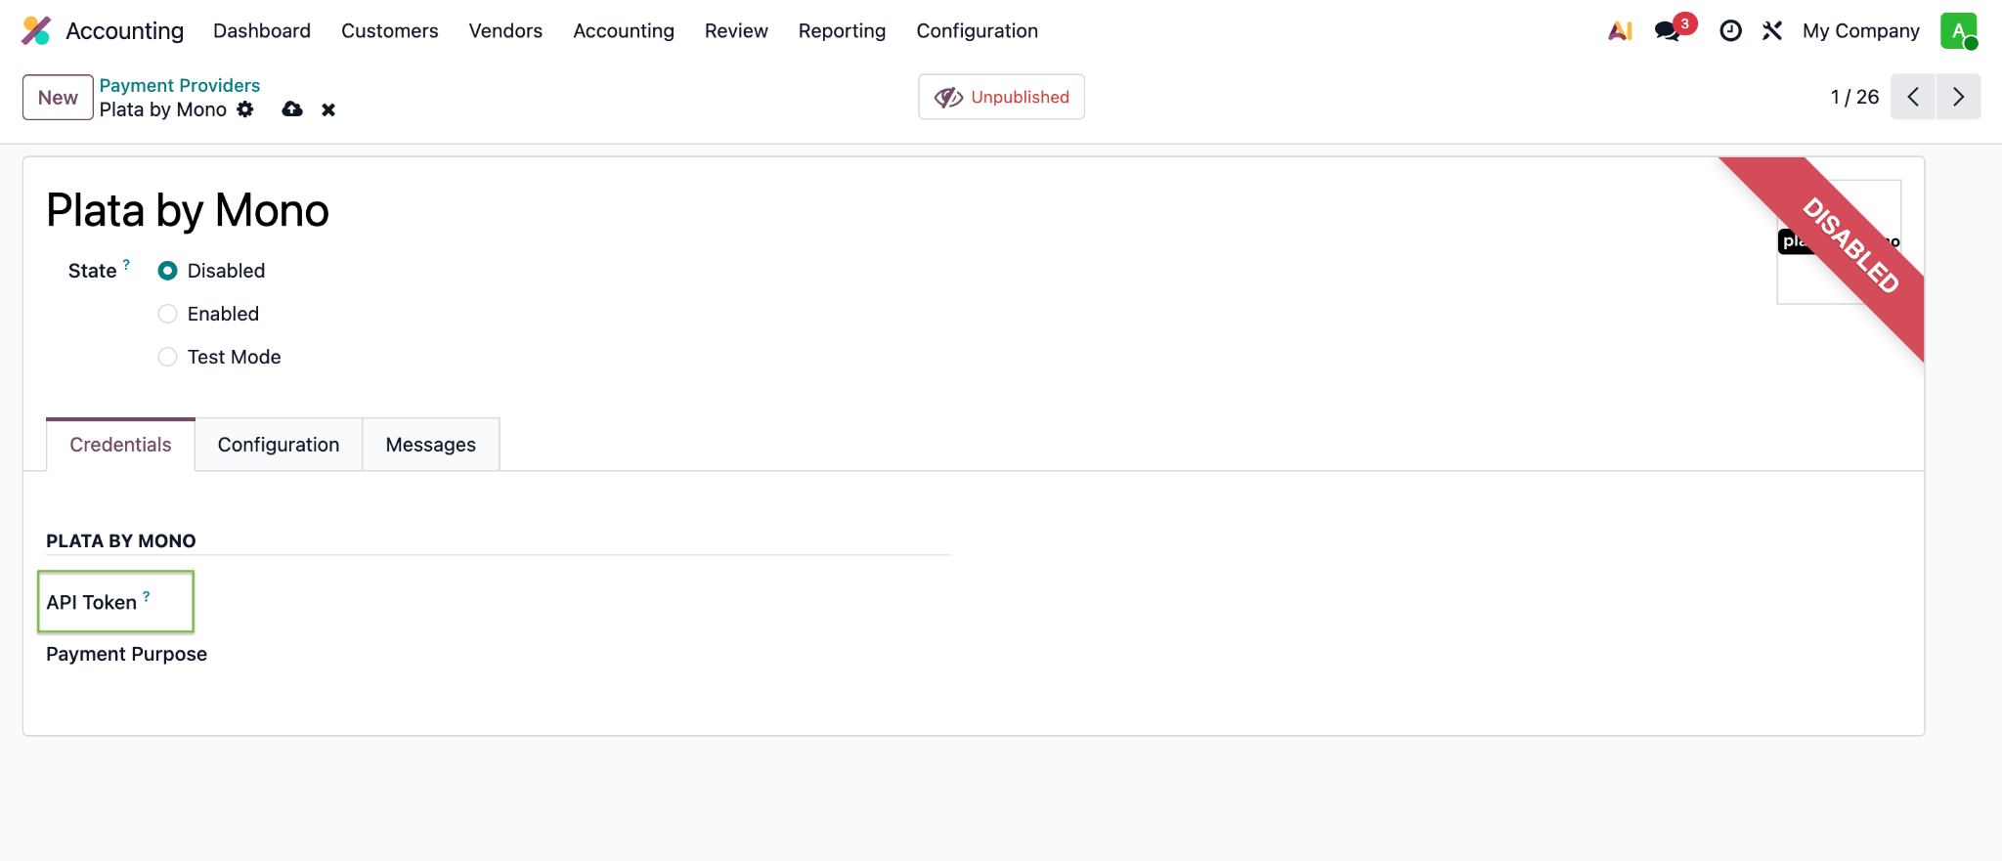Open the gear actions menu
2002x861 pixels.
(x=245, y=109)
